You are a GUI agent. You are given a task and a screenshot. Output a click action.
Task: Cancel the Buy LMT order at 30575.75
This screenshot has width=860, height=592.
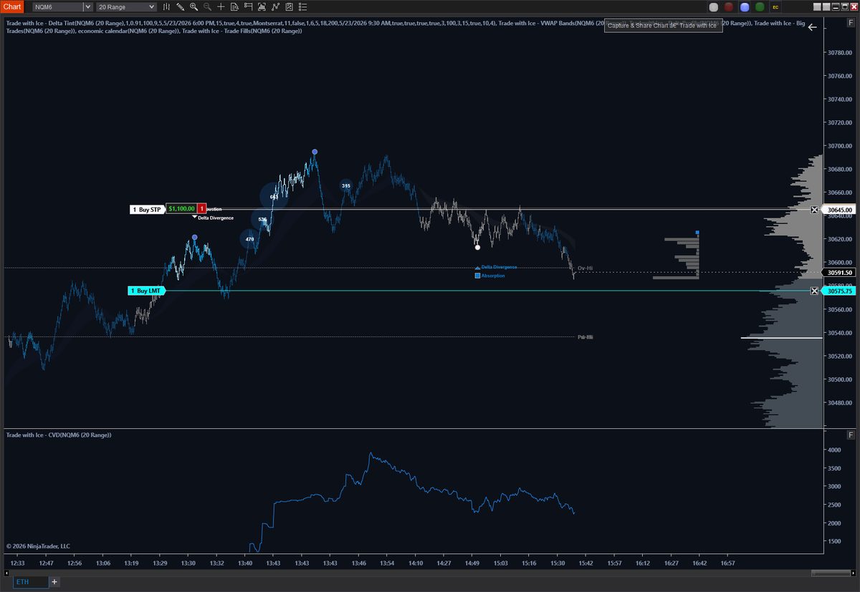coord(814,291)
